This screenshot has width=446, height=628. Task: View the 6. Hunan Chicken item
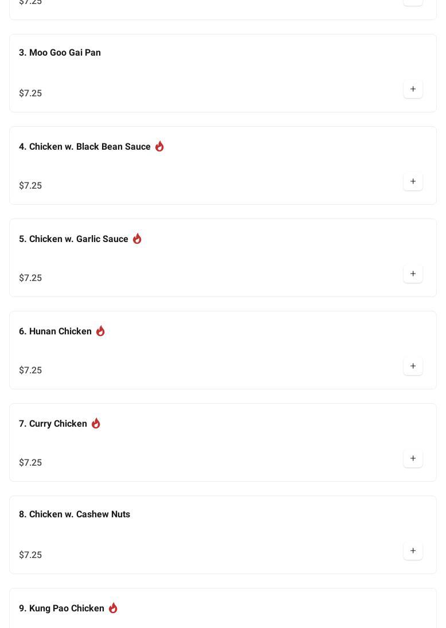[55, 331]
